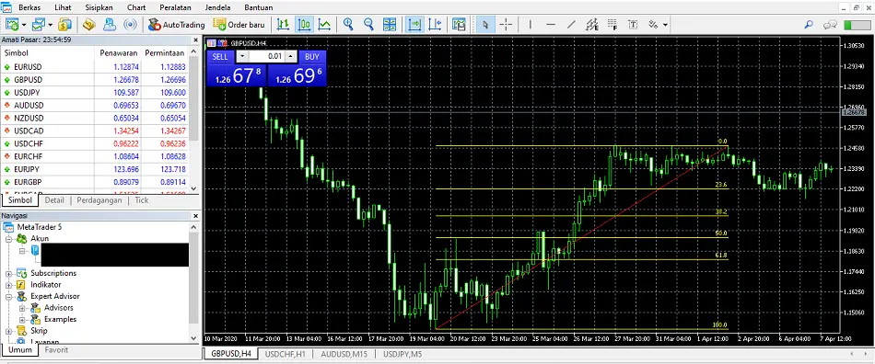Click the BUY button on chart
875x364 pixels.
click(x=312, y=56)
